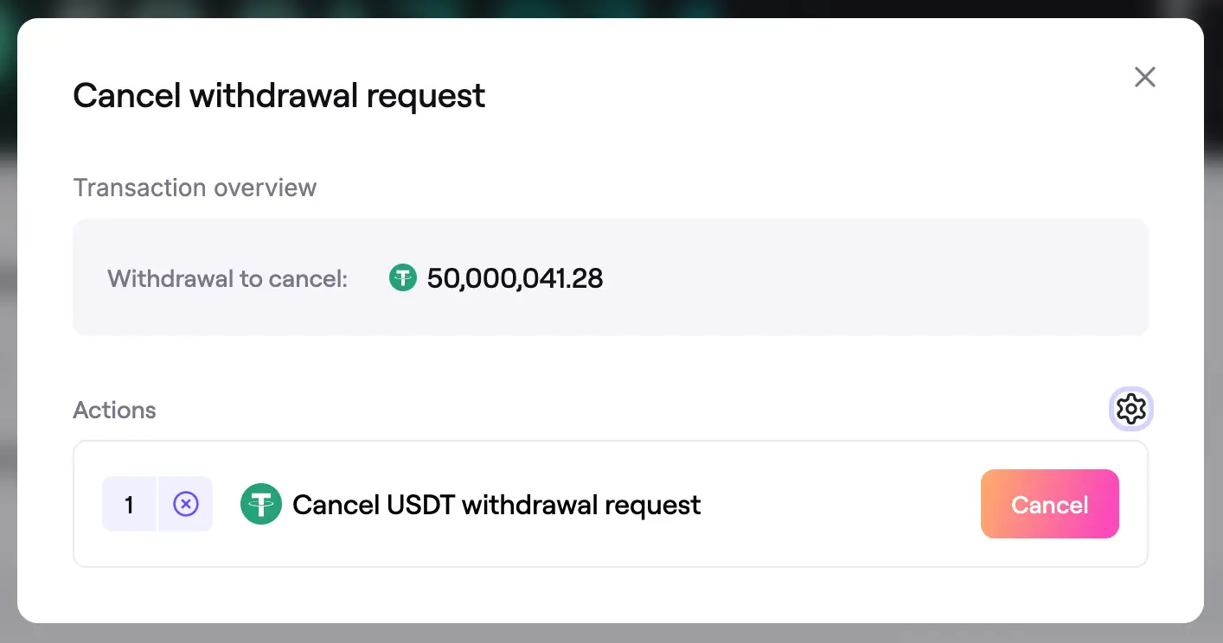This screenshot has width=1223, height=643.
Task: Click the backdrop right of the dialog
Action: pos(1213,346)
